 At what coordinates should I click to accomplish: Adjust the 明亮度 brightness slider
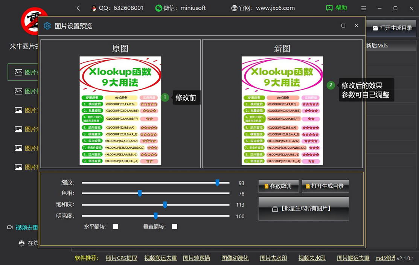tap(155, 216)
